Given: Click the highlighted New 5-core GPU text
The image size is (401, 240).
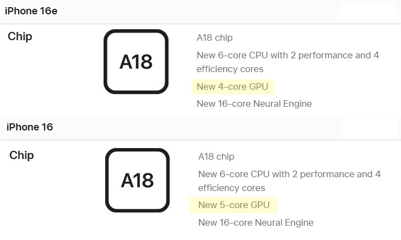Looking at the screenshot, I should (x=234, y=205).
